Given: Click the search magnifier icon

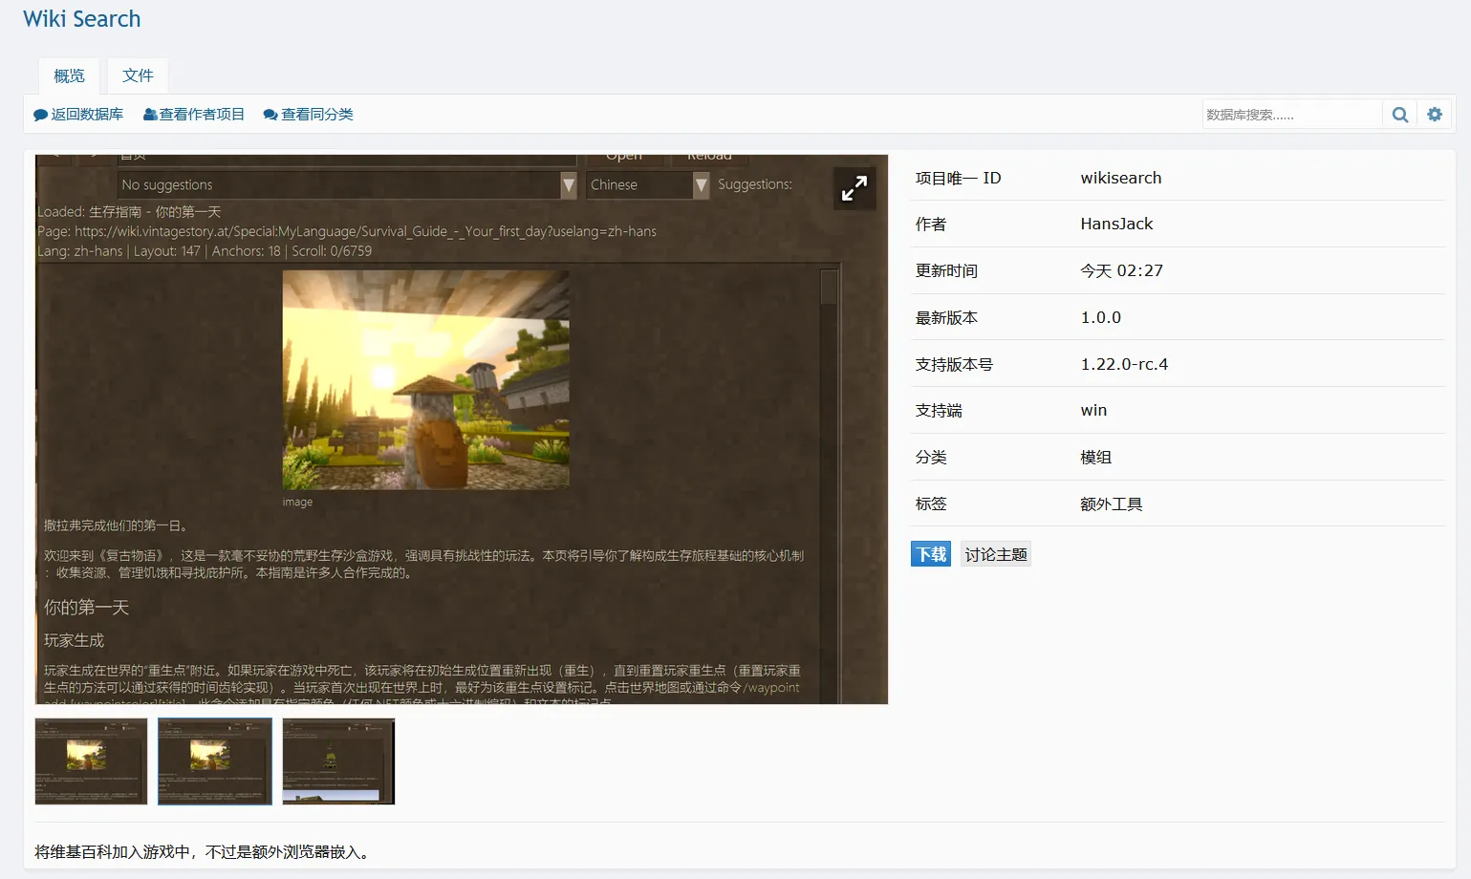Looking at the screenshot, I should click(1399, 114).
